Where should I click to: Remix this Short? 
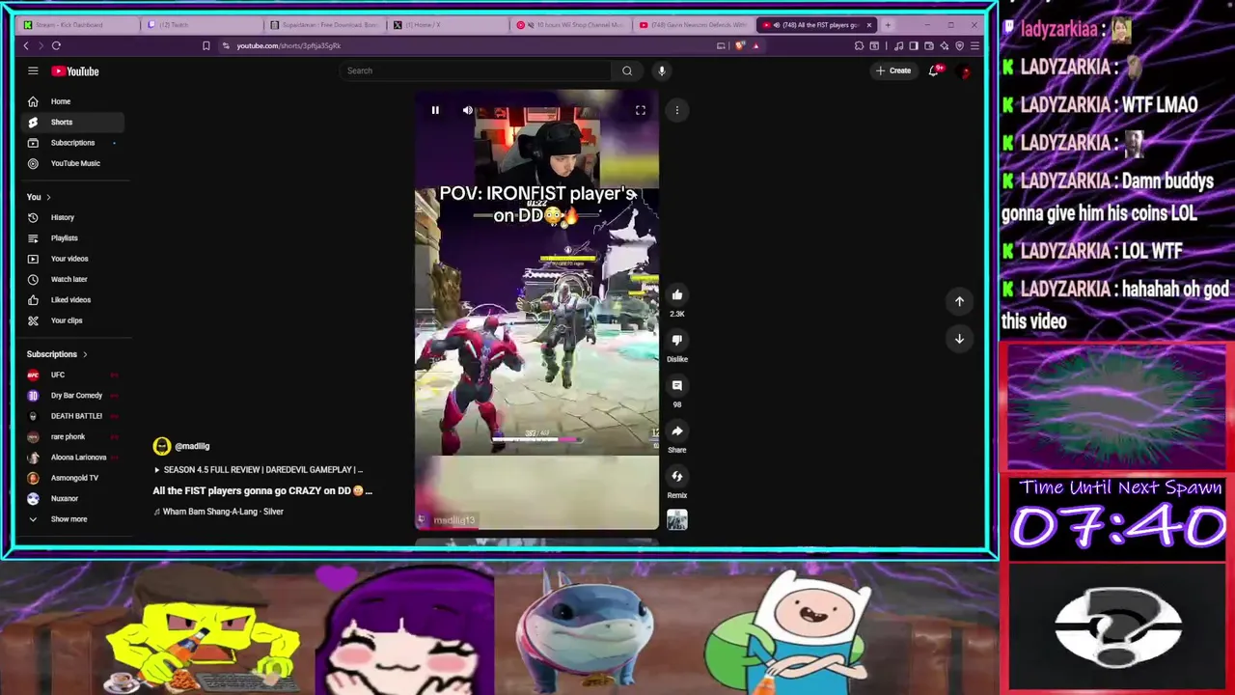point(677,476)
